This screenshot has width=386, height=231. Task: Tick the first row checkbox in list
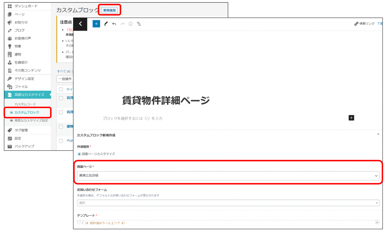click(61, 98)
